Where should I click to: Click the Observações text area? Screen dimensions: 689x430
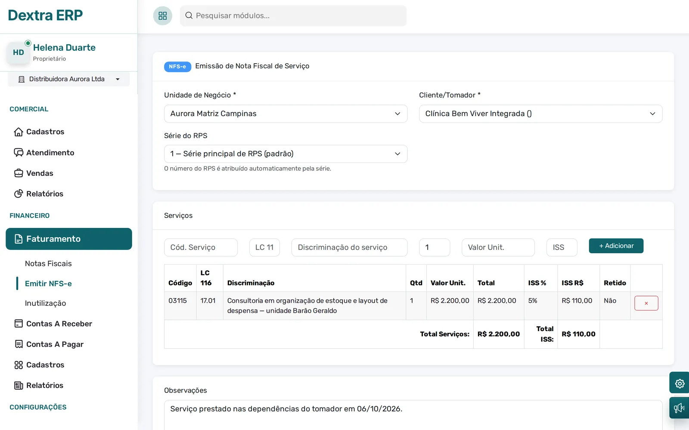coord(413,415)
